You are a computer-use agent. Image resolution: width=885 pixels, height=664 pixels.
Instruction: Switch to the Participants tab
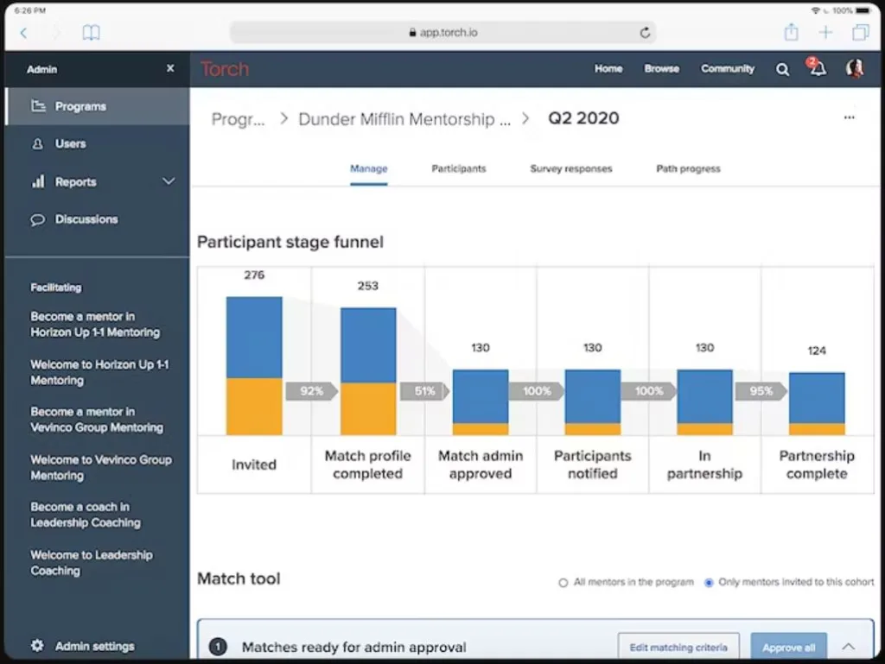[459, 168]
